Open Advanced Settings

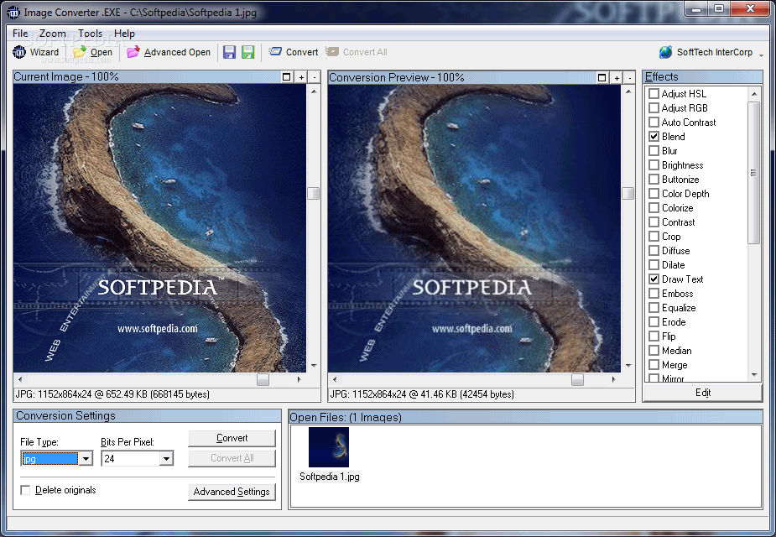click(232, 492)
